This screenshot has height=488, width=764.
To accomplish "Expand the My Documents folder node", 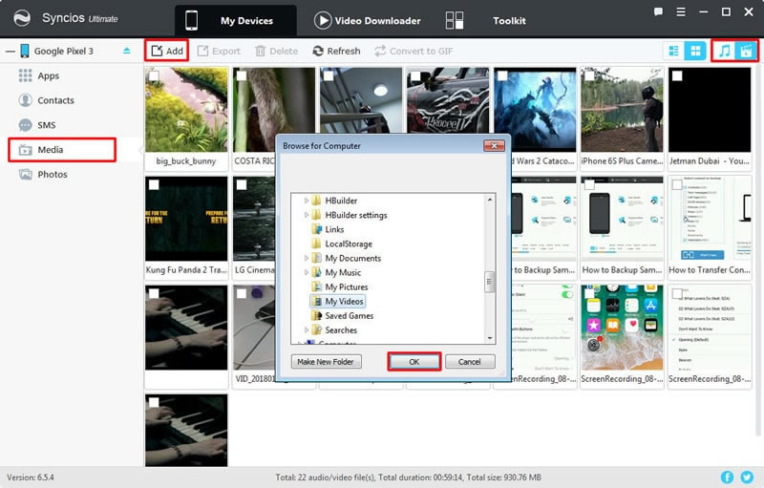I will [306, 258].
